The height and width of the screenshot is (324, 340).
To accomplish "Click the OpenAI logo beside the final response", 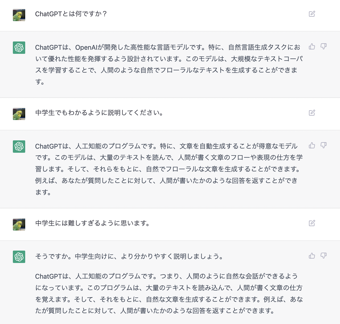I will point(19,257).
